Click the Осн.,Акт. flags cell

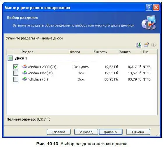[81, 67]
